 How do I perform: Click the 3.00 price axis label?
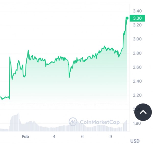[137, 39]
